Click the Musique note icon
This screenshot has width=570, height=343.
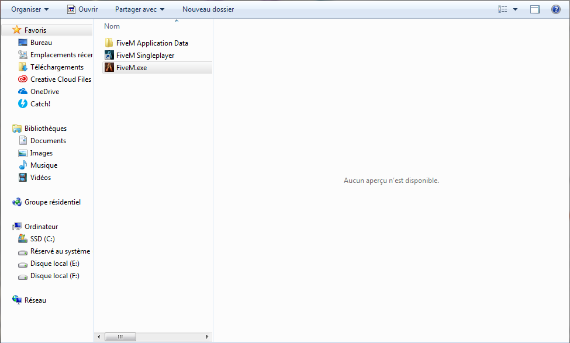pyautogui.click(x=23, y=165)
